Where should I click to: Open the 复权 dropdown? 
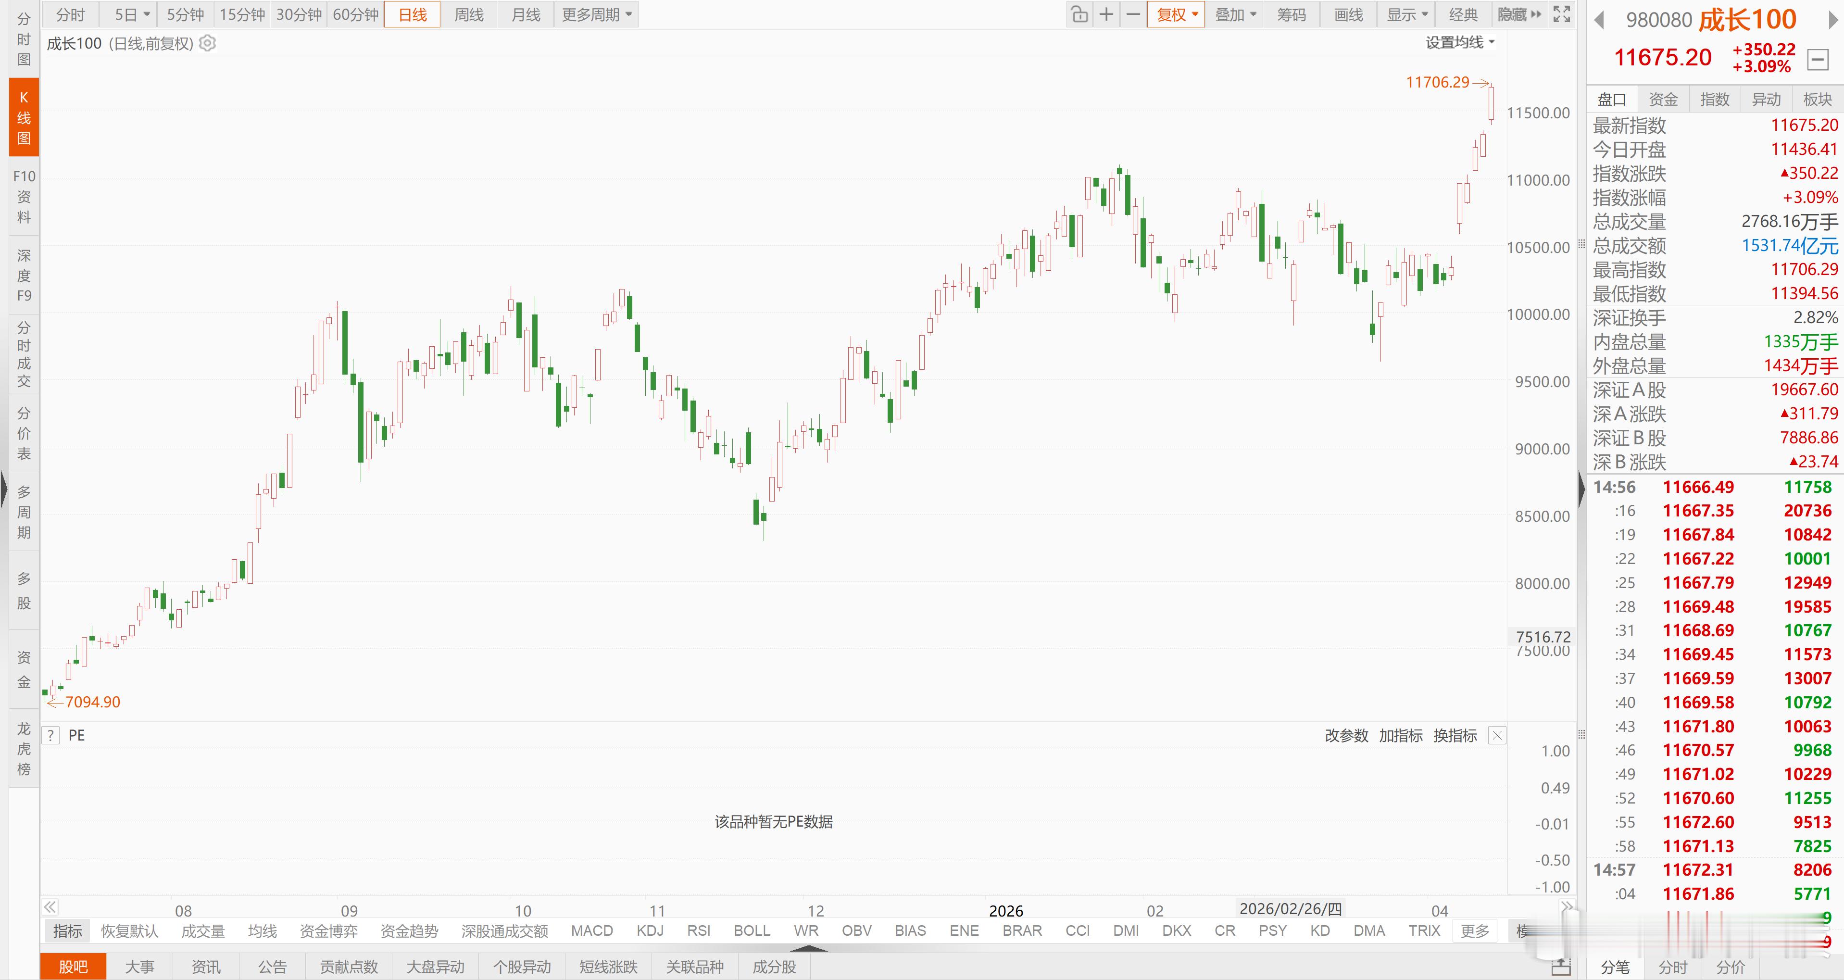click(x=1177, y=14)
